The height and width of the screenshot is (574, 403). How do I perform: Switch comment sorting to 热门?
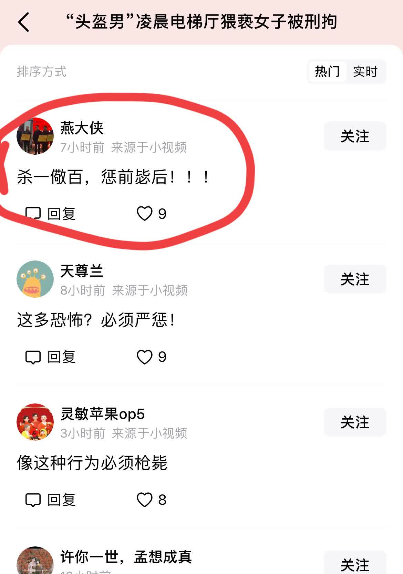coord(327,72)
